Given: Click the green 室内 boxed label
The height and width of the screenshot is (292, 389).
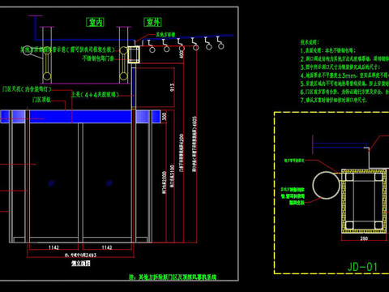Looking at the screenshot, I should 95,22.
